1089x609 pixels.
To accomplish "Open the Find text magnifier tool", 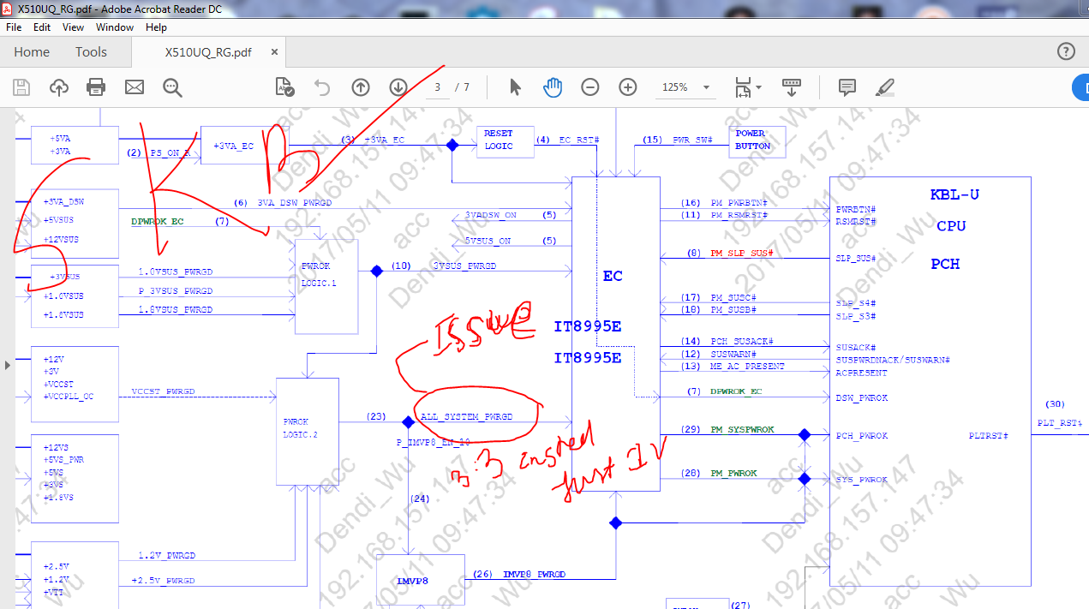I will pos(172,87).
